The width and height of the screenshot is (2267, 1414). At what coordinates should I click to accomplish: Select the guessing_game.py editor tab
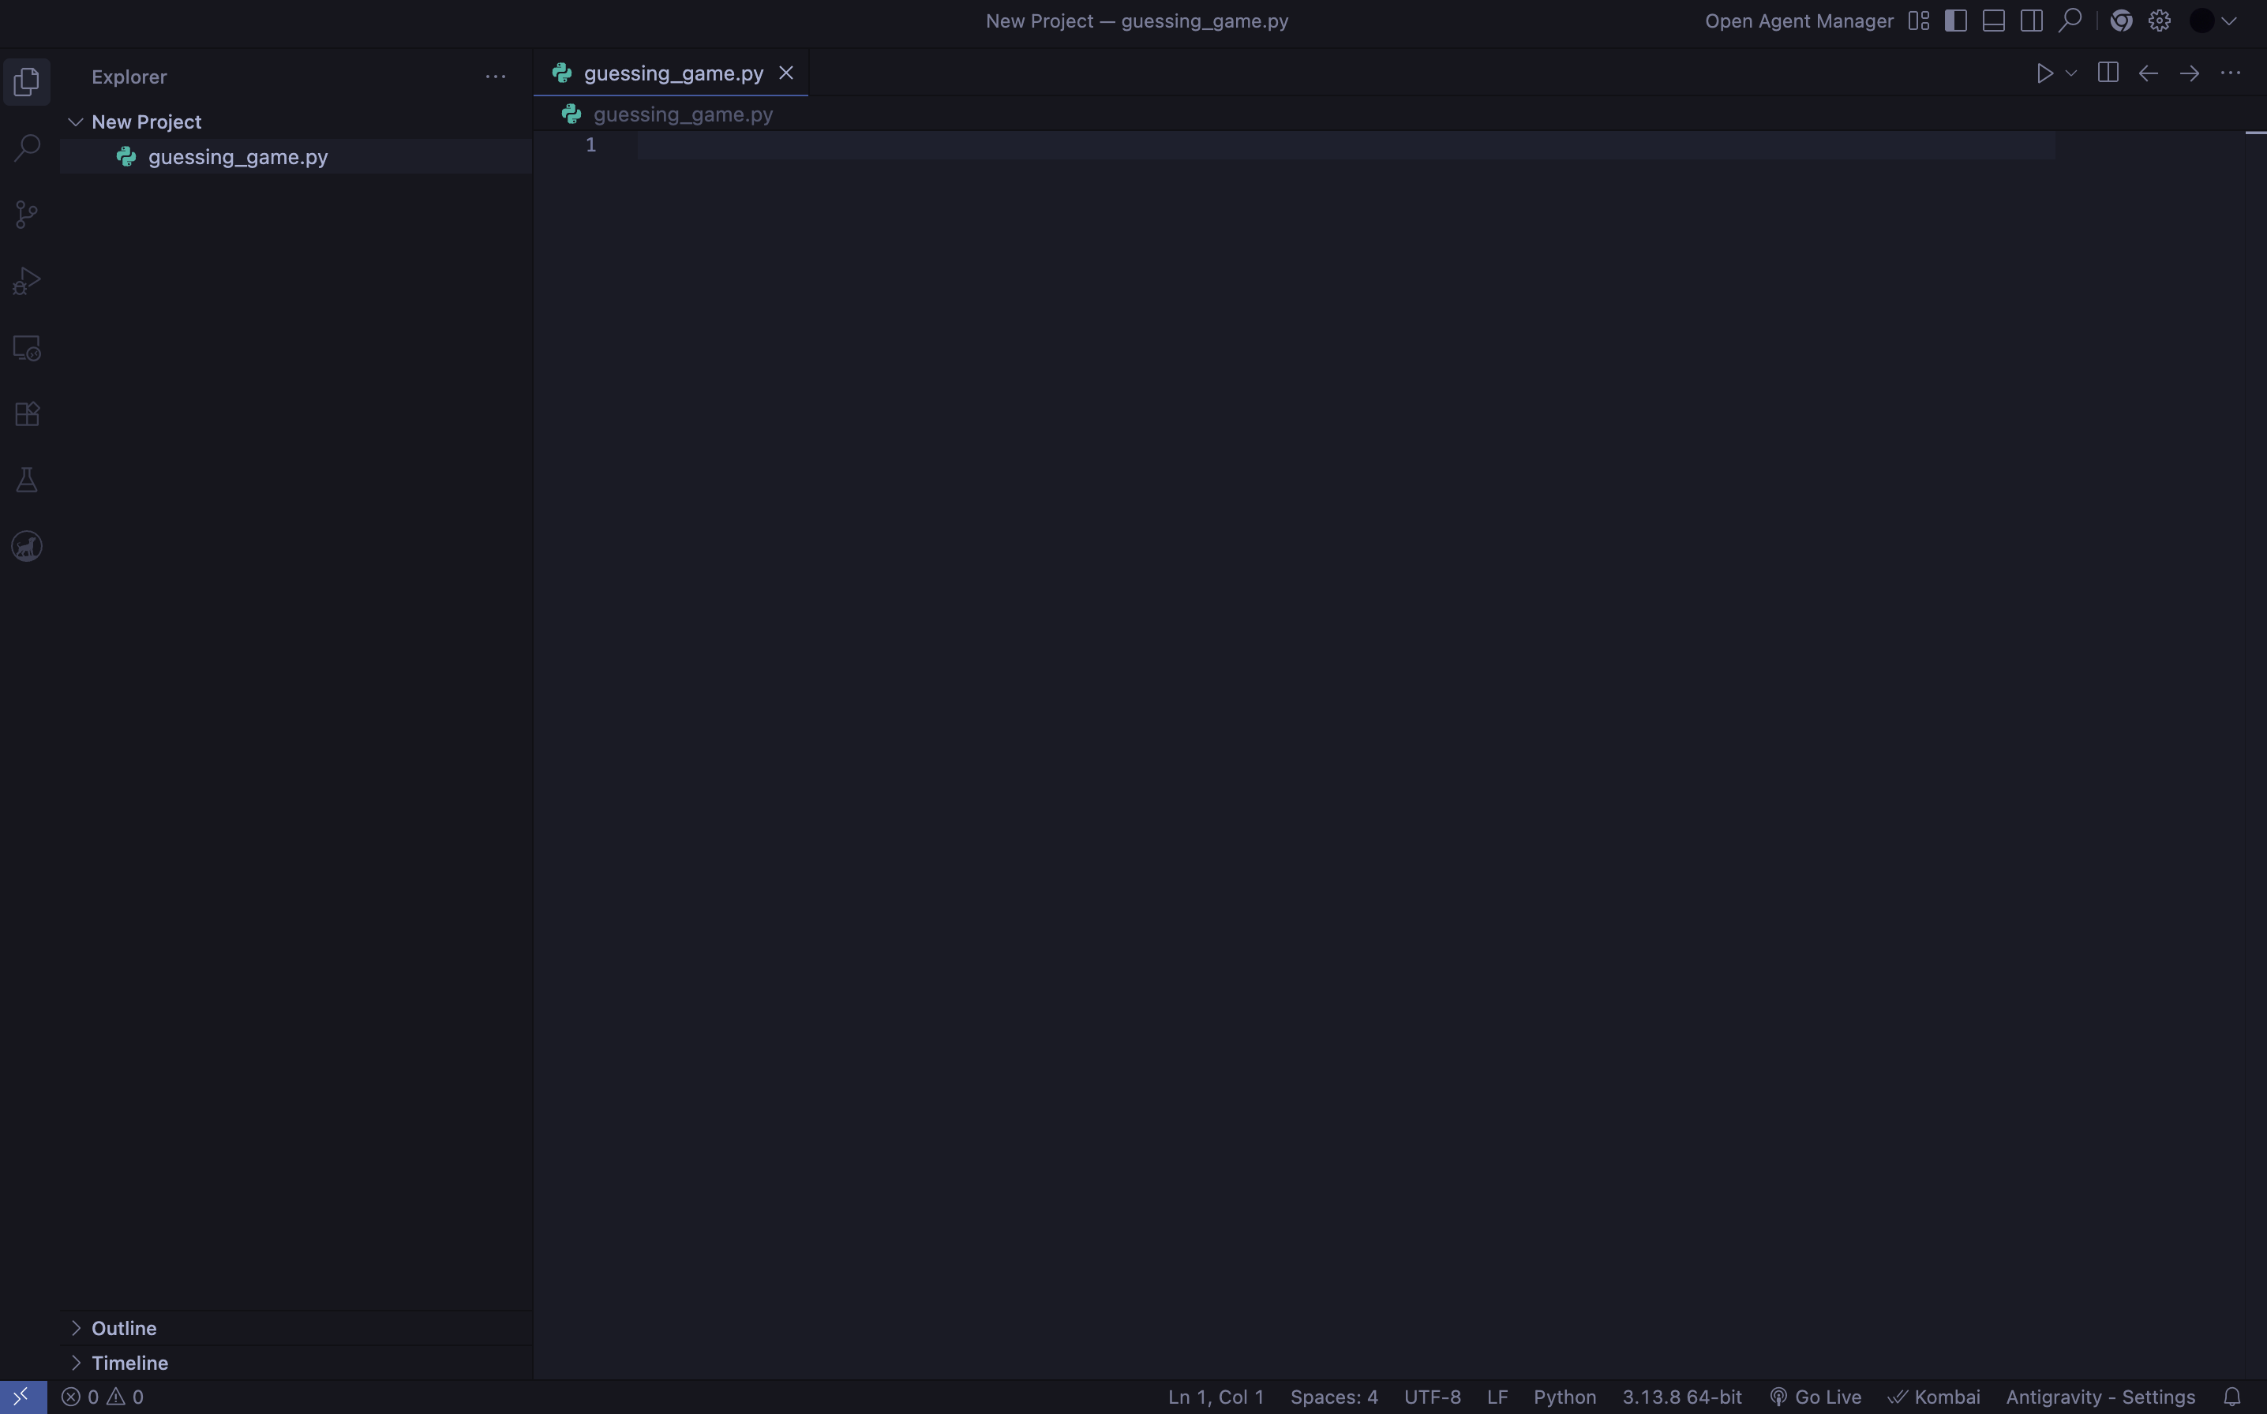pyautogui.click(x=673, y=73)
